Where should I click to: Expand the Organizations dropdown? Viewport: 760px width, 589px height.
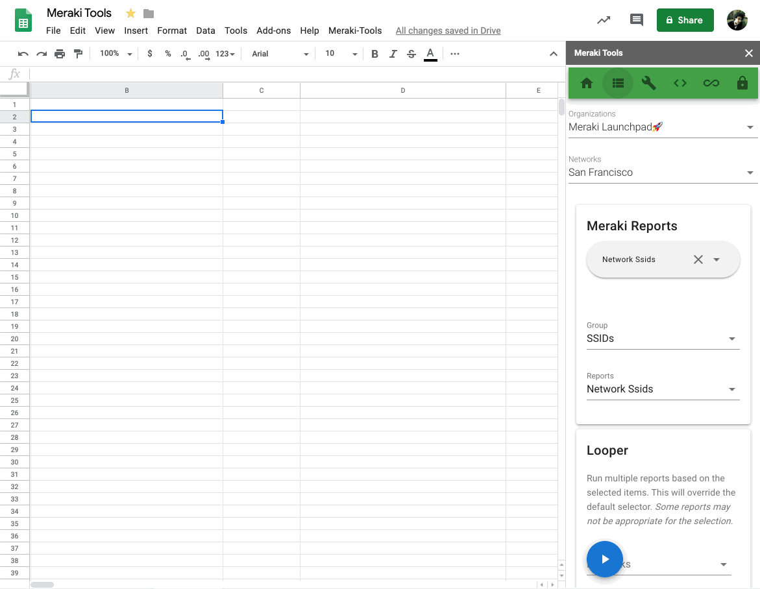point(662,127)
